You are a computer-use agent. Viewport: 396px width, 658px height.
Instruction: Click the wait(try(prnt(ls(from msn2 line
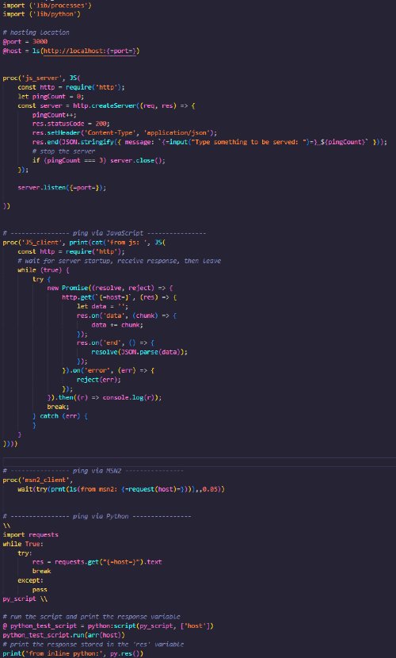tap(121, 489)
